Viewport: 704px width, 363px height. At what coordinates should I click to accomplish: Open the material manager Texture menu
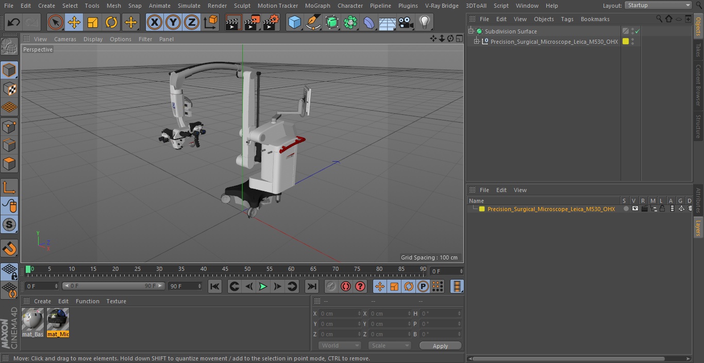tap(116, 301)
